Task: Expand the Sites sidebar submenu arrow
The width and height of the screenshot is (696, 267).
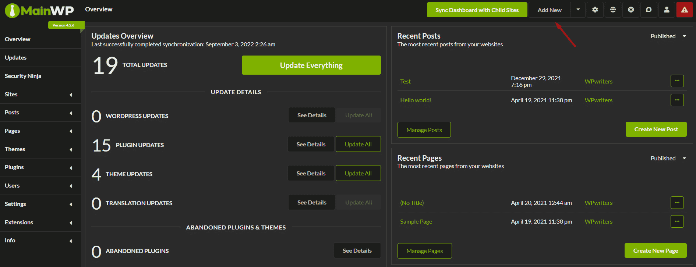Action: tap(71, 95)
